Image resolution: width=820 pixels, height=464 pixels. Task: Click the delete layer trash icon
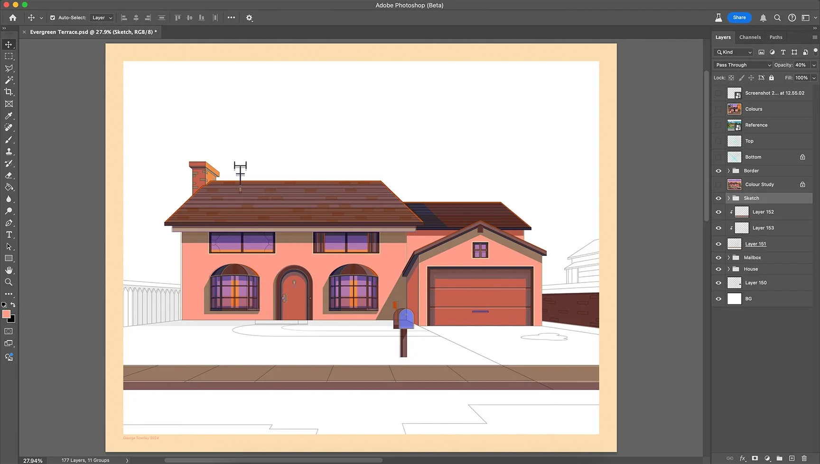804,458
